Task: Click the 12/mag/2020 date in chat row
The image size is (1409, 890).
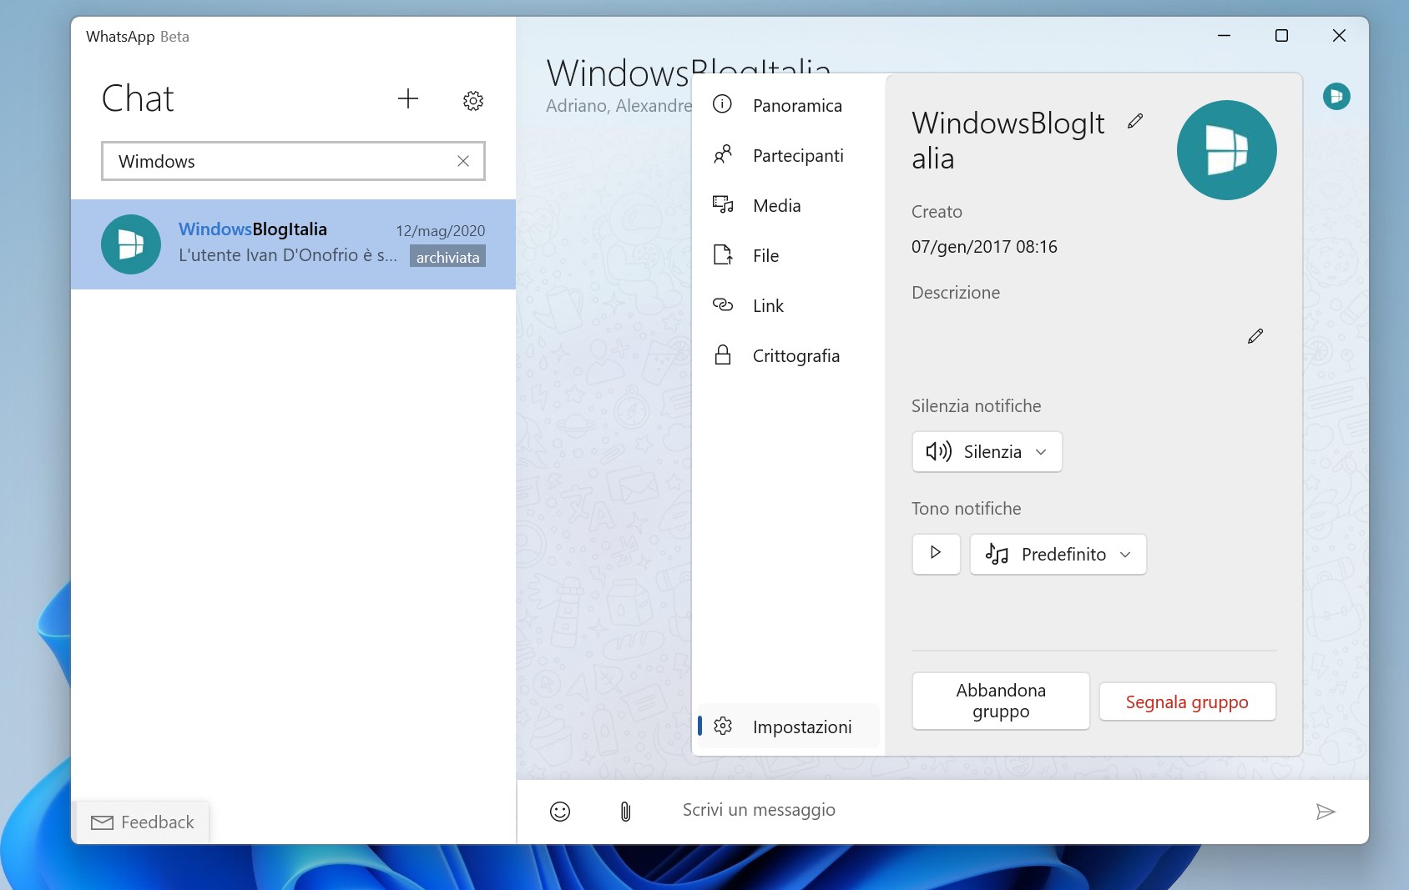Action: click(x=440, y=231)
